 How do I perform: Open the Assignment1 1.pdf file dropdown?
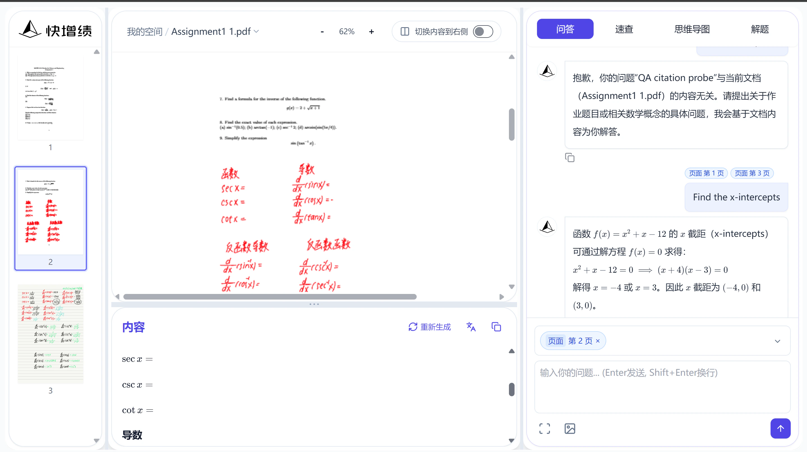215,31
